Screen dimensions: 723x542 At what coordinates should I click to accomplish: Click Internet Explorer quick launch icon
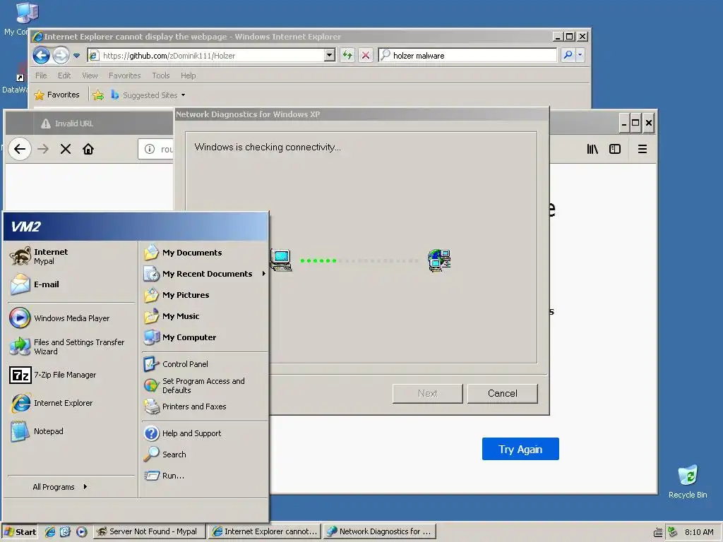pyautogui.click(x=50, y=532)
